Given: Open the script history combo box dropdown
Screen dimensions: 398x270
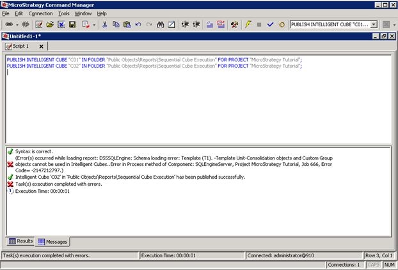Looking at the screenshot, I should (374, 24).
